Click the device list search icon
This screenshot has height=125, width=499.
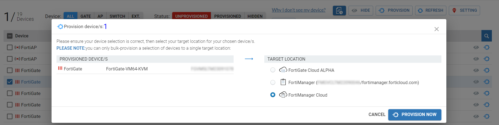click(x=486, y=36)
